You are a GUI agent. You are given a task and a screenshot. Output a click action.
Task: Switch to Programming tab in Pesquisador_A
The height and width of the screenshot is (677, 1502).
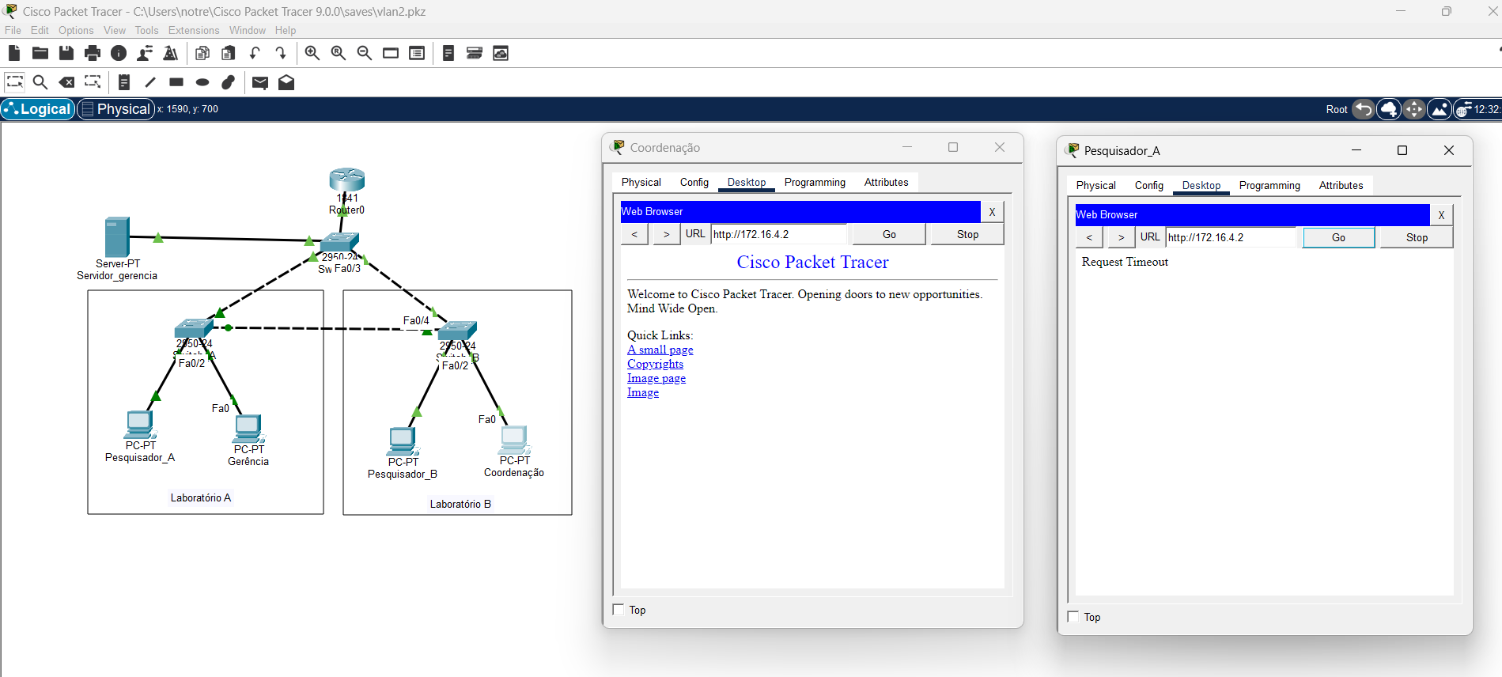tap(1269, 185)
